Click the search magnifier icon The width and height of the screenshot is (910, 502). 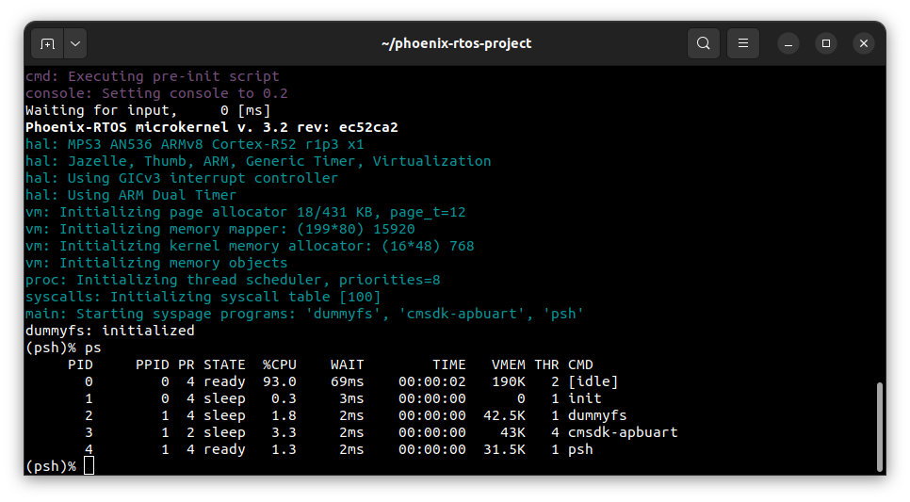(704, 43)
